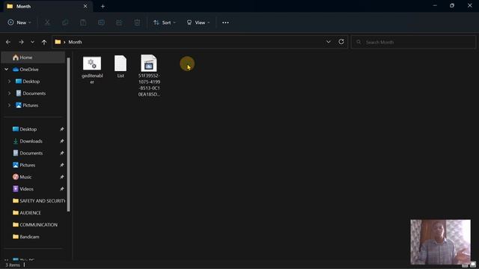Click the Rename icon in toolbar
Viewport: 479px width, 269px height.
pyautogui.click(x=101, y=22)
